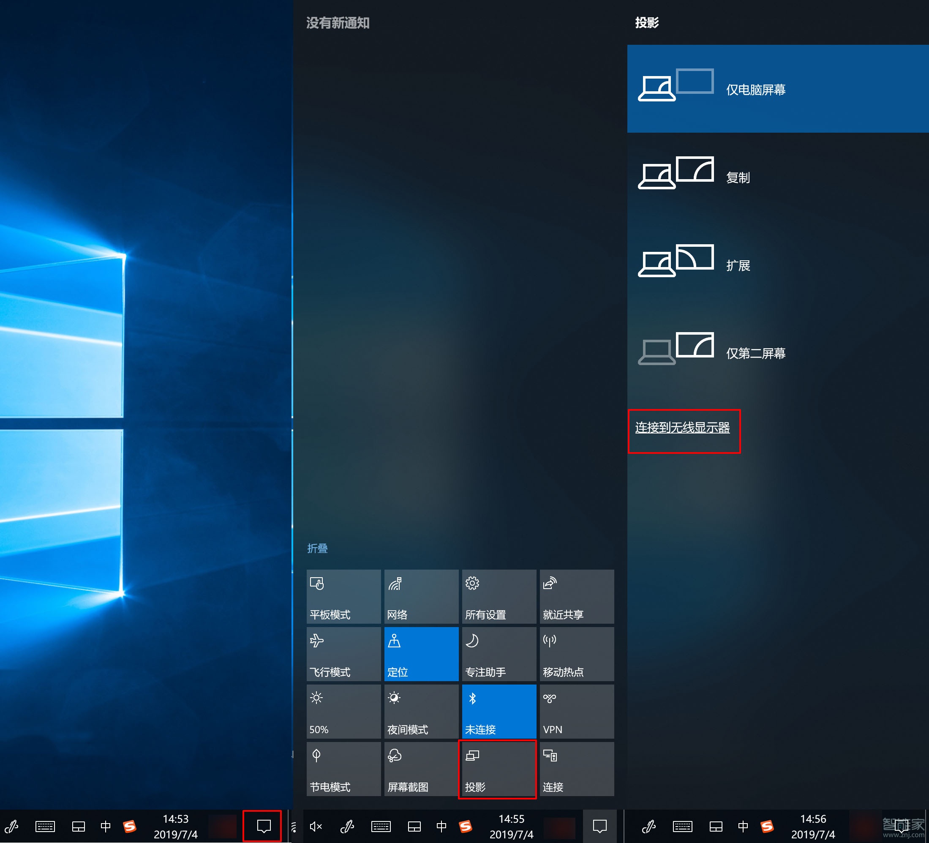Open the 网络 (Network) tile

point(421,596)
